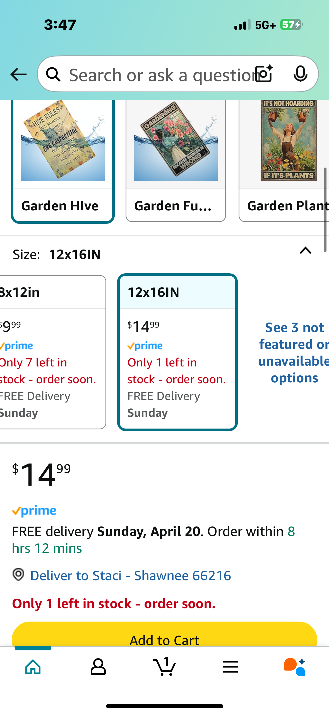Expand the 3 unavailable size options

tap(294, 352)
